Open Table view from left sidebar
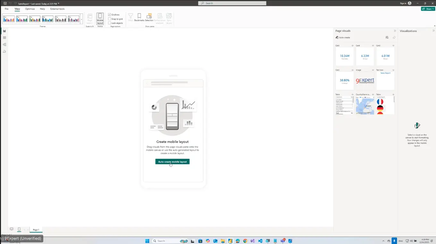 pos(4,38)
